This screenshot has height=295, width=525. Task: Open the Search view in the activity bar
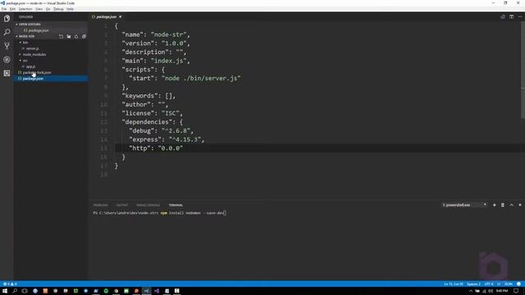(7, 32)
